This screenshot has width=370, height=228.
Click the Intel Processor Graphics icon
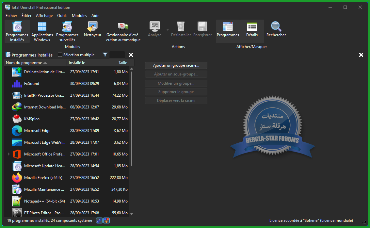tap(17, 95)
